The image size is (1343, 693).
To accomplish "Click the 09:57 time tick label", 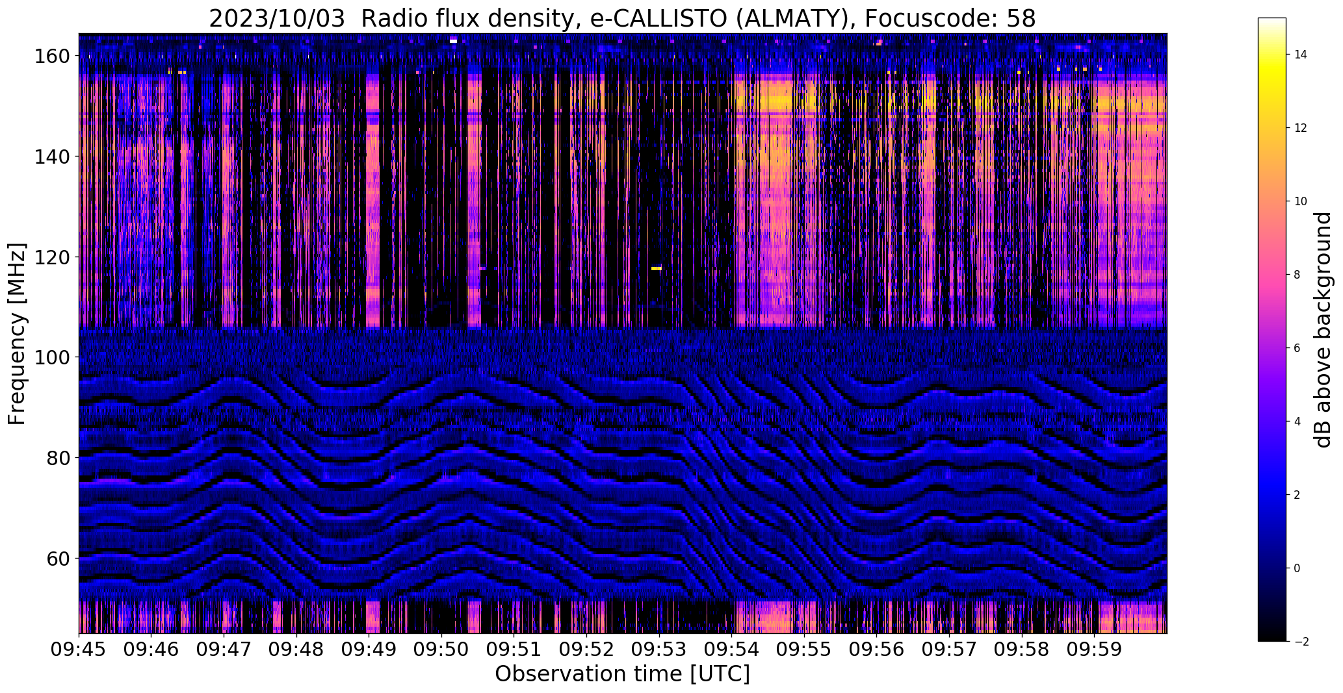I will coord(949,649).
